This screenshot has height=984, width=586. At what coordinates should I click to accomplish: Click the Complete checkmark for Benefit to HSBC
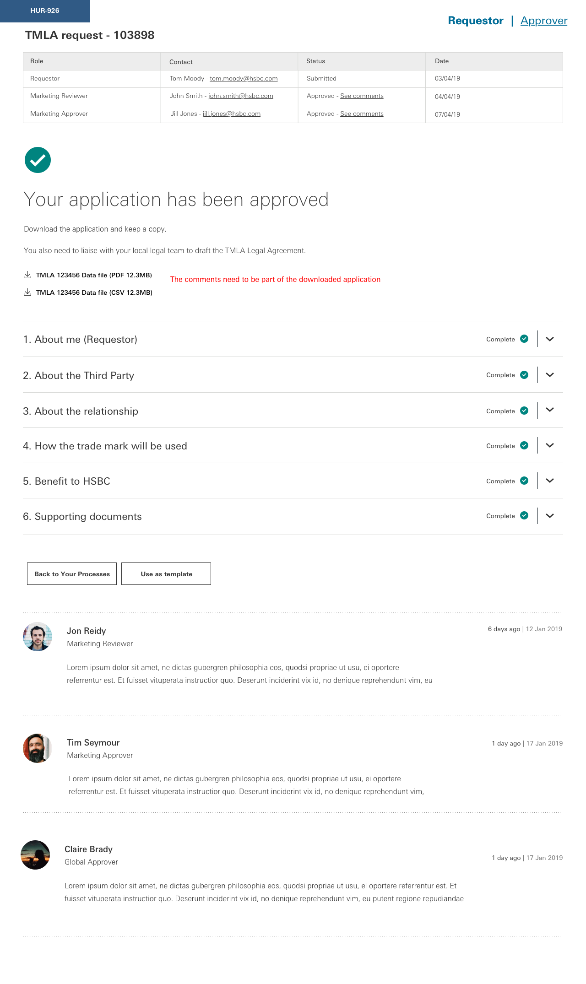coord(524,481)
